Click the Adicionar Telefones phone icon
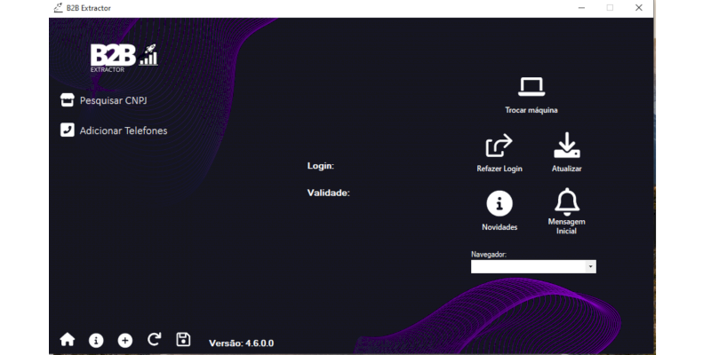 click(x=68, y=130)
